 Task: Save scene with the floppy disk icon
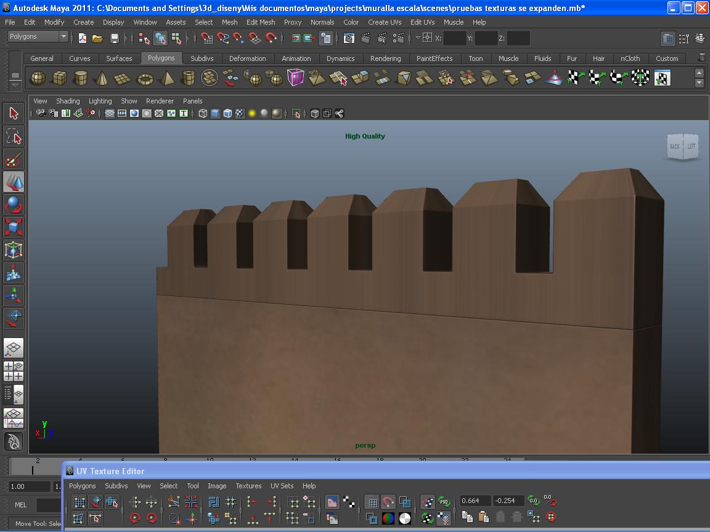(114, 38)
